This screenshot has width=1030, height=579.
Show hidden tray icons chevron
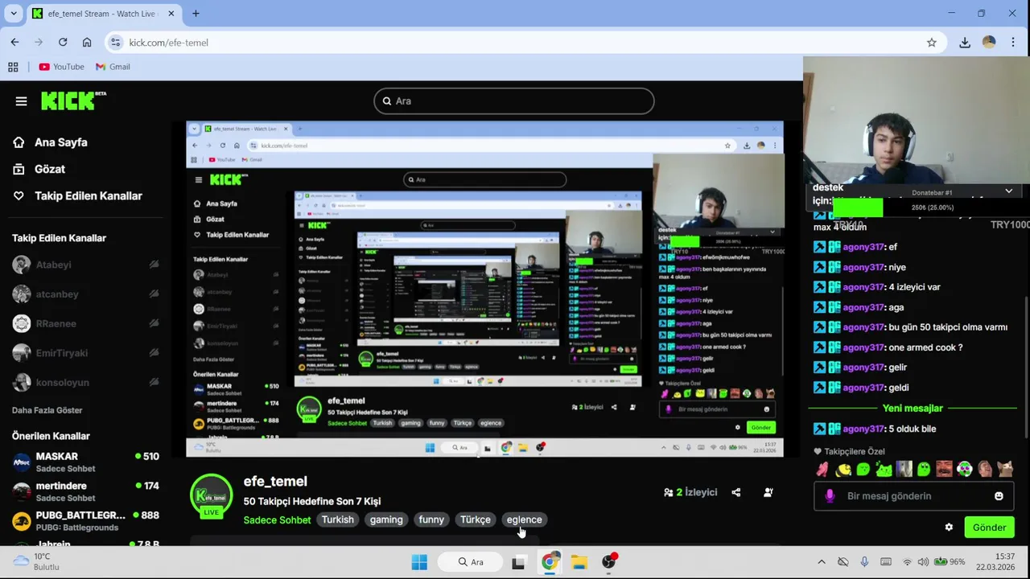[821, 562]
